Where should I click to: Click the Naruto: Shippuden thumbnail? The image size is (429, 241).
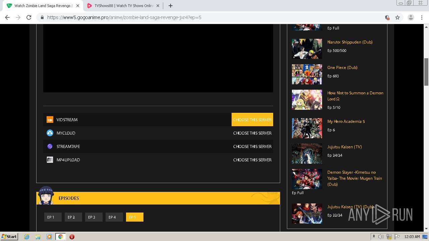(307, 49)
